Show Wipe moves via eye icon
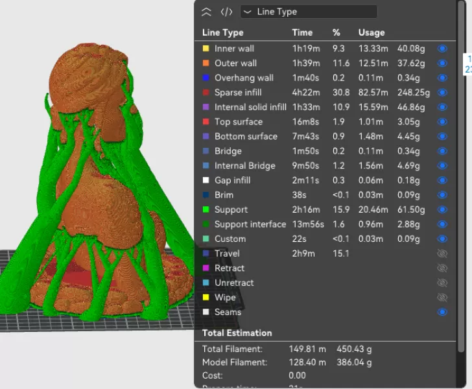Image resolution: width=472 pixels, height=389 pixels. [x=443, y=298]
